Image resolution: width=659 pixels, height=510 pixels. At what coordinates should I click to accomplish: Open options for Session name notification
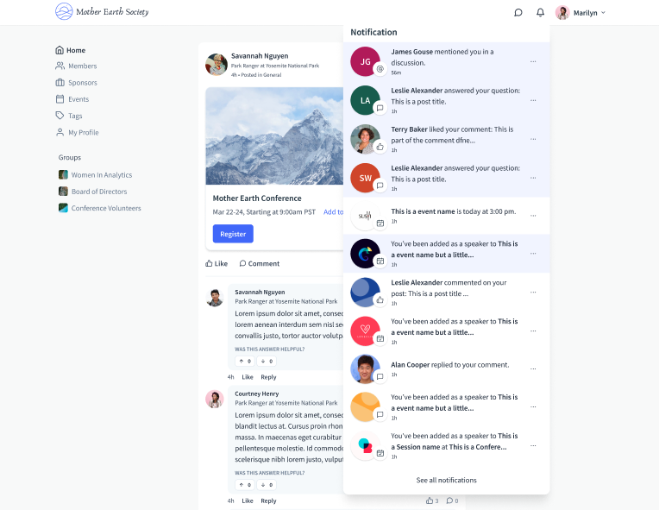coord(533,445)
